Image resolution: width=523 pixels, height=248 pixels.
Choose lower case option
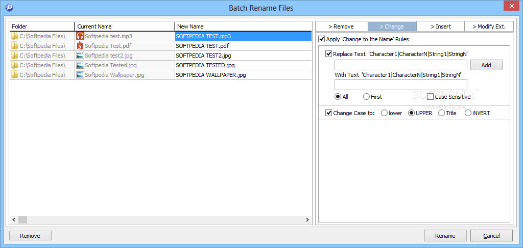pyautogui.click(x=384, y=113)
